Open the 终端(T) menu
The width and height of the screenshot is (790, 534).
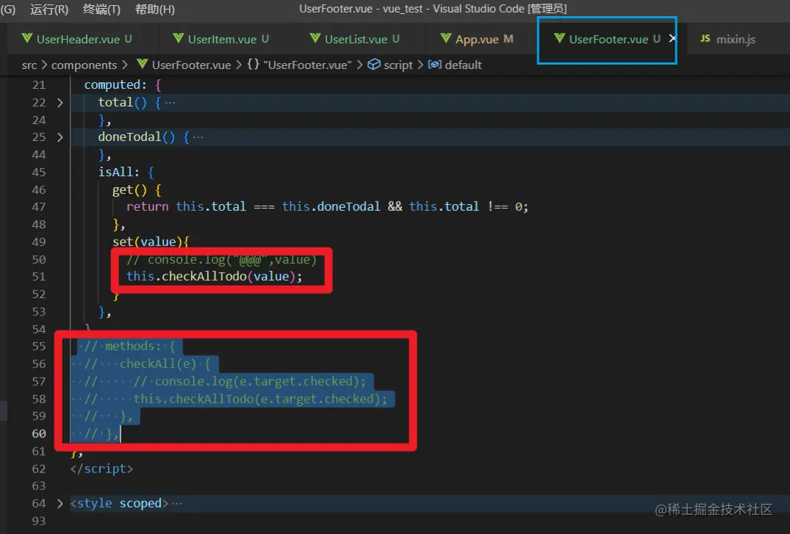tap(101, 9)
